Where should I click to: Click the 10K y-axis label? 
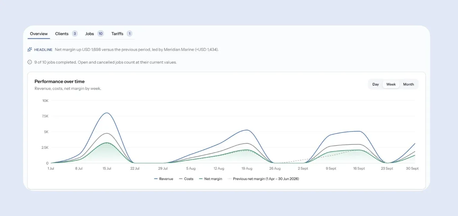click(x=45, y=101)
